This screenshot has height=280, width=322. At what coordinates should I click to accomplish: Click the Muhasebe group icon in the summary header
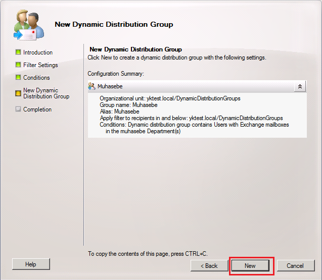coord(91,86)
